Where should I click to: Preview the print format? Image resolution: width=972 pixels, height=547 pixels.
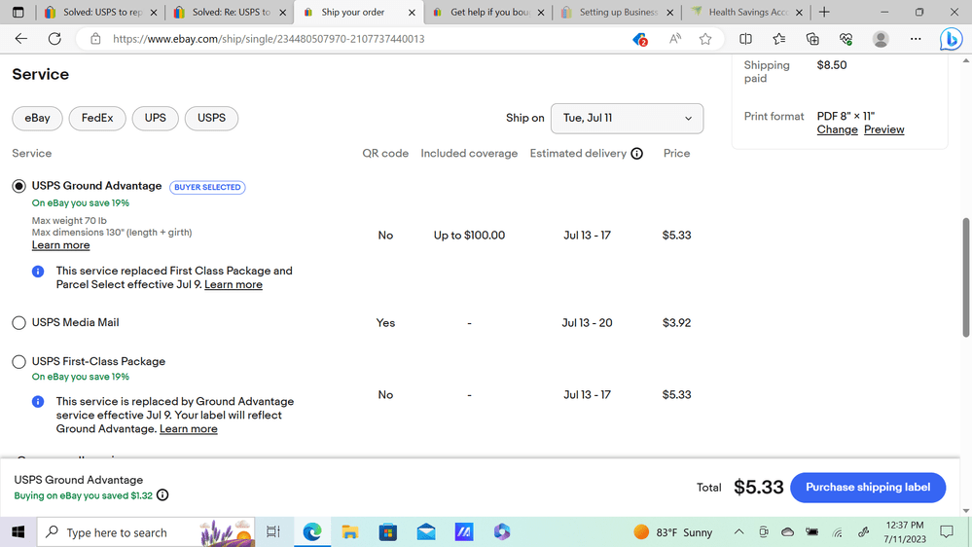pos(884,129)
